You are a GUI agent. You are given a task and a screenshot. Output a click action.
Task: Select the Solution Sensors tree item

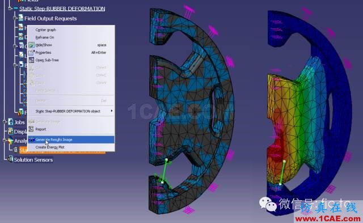coord(33,160)
